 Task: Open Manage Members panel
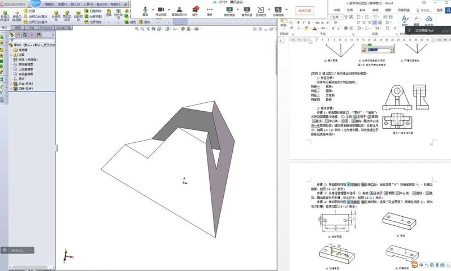(x=179, y=10)
